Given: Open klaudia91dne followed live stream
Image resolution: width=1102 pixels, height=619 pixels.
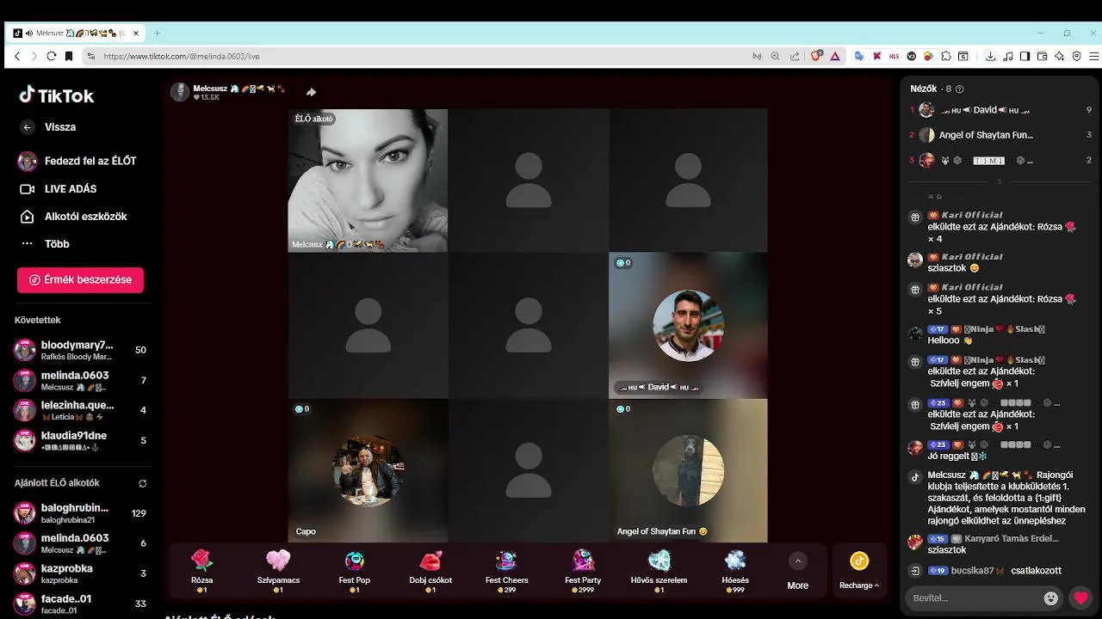Looking at the screenshot, I should pyautogui.click(x=80, y=440).
